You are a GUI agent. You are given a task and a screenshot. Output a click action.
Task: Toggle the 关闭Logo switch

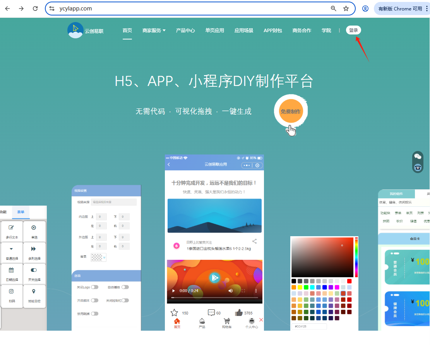(x=94, y=287)
